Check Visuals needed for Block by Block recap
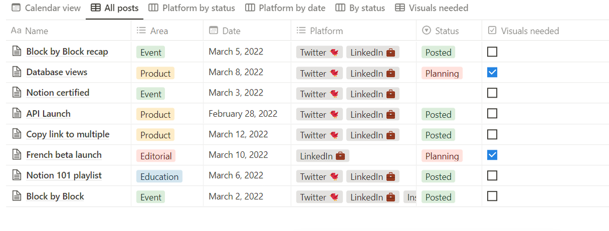Image resolution: width=609 pixels, height=231 pixels. tap(492, 52)
